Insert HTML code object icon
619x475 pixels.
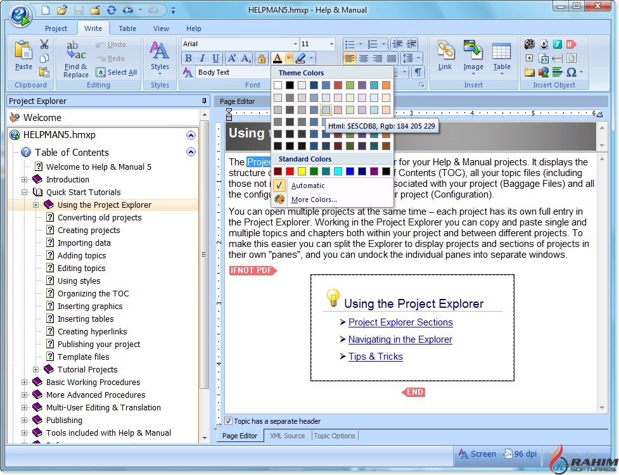click(x=544, y=59)
